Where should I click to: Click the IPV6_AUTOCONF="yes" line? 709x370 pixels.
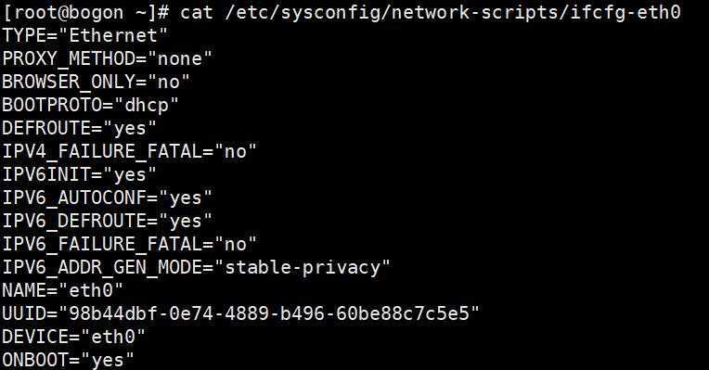107,198
